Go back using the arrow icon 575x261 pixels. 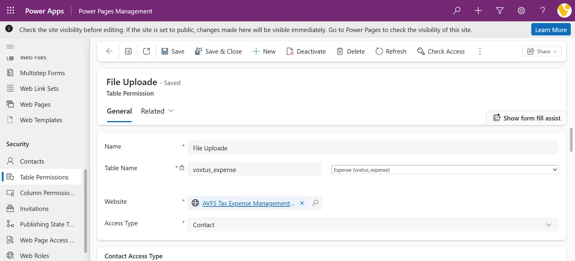(110, 51)
